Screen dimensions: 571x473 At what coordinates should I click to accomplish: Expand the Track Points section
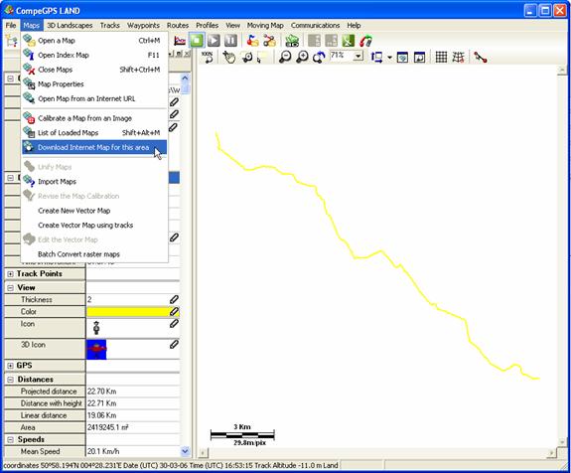[10, 274]
